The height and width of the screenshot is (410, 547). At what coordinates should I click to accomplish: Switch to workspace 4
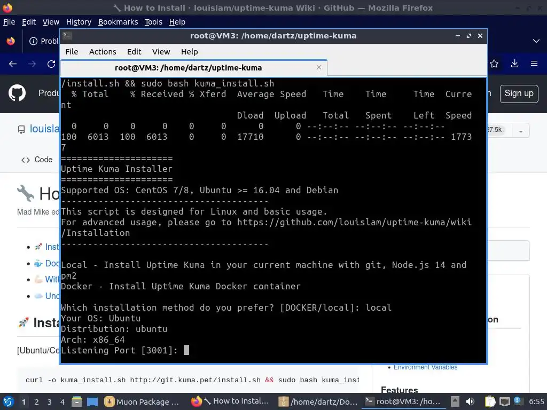pyautogui.click(x=62, y=402)
